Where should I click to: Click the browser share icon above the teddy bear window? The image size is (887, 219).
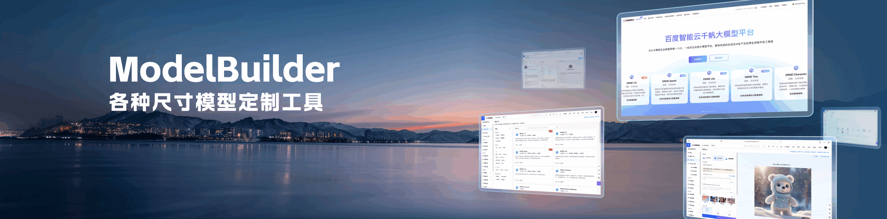[820, 142]
